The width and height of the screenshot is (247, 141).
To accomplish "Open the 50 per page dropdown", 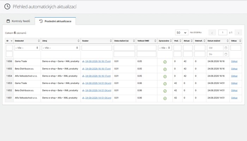I will click(x=182, y=32).
